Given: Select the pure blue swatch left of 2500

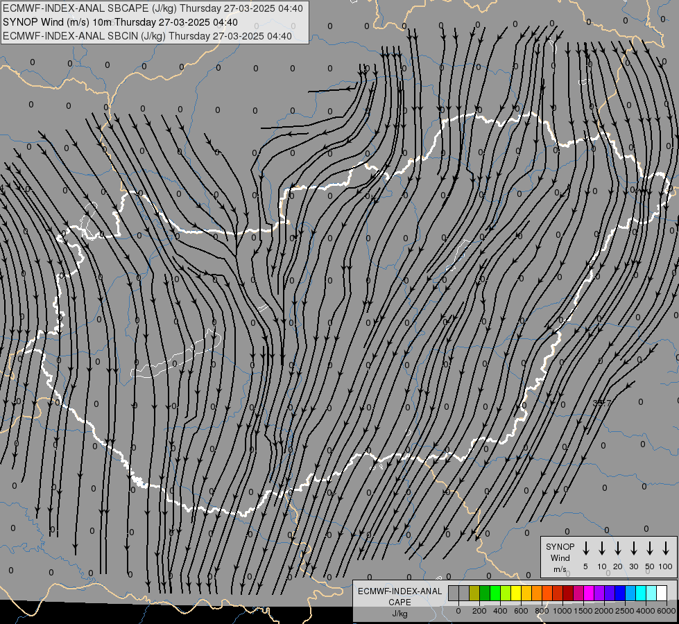Looking at the screenshot, I should click(x=619, y=593).
